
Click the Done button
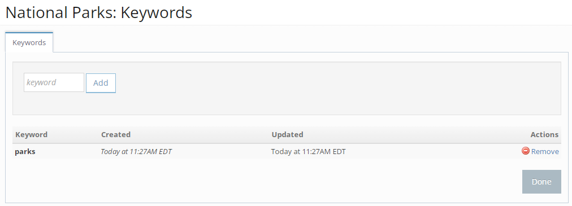541,182
